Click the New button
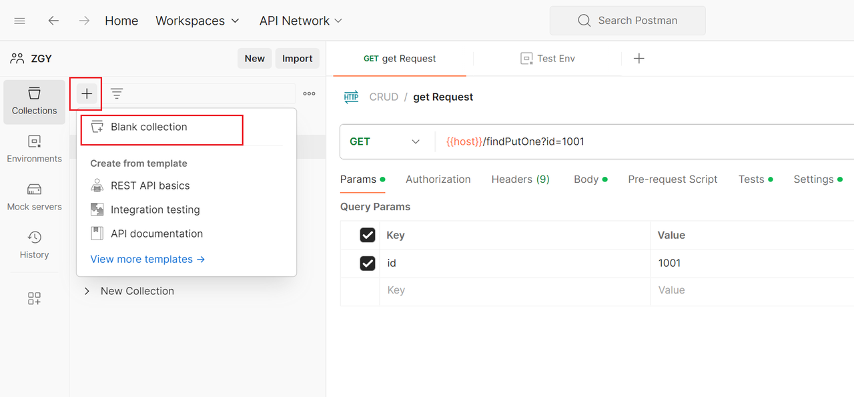854x397 pixels. 255,59
